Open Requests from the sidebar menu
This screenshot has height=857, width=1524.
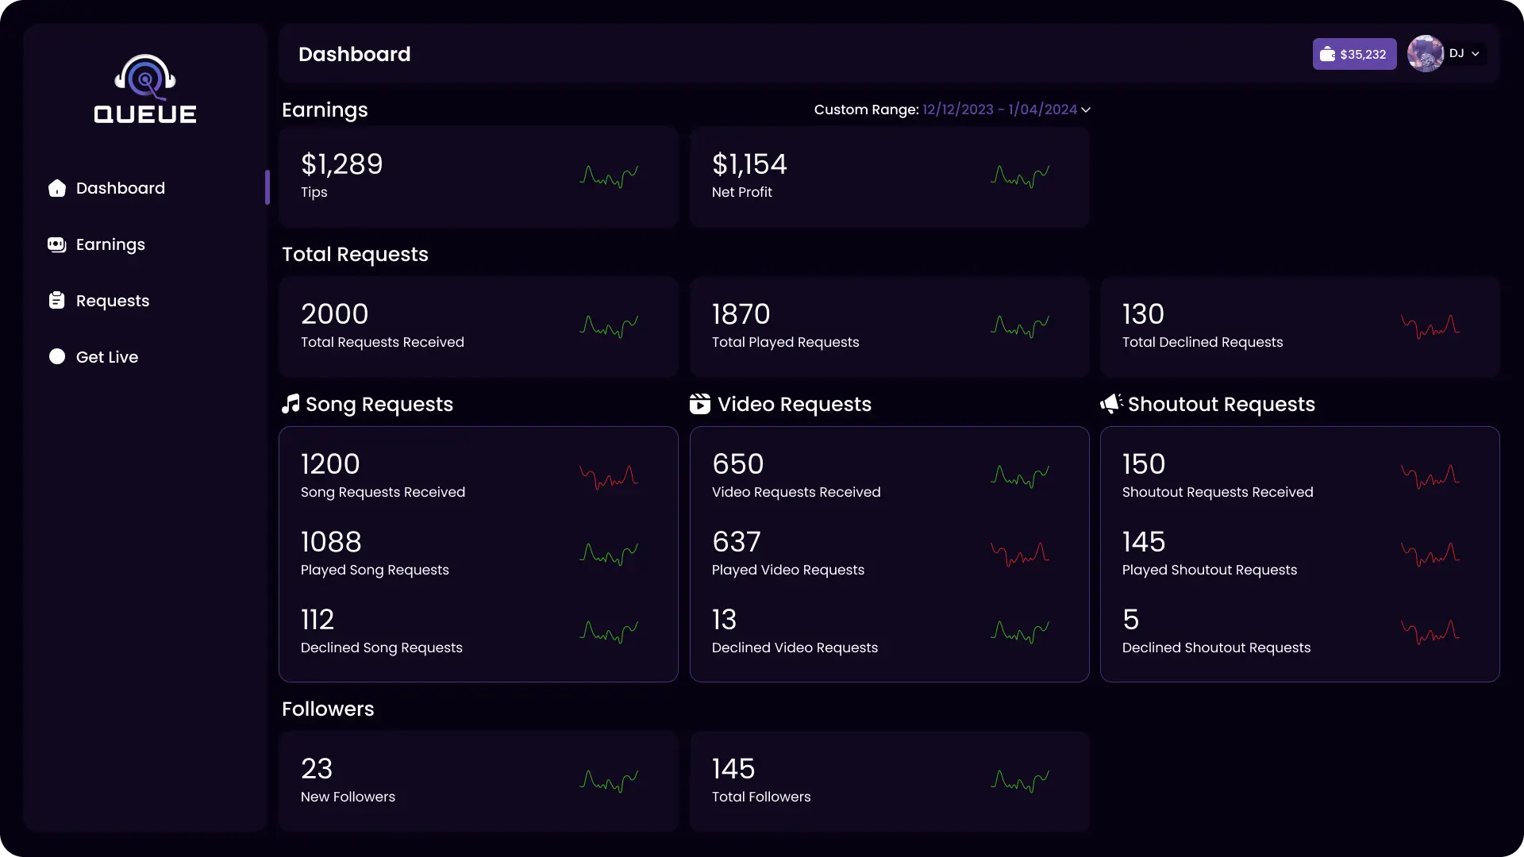coord(113,301)
